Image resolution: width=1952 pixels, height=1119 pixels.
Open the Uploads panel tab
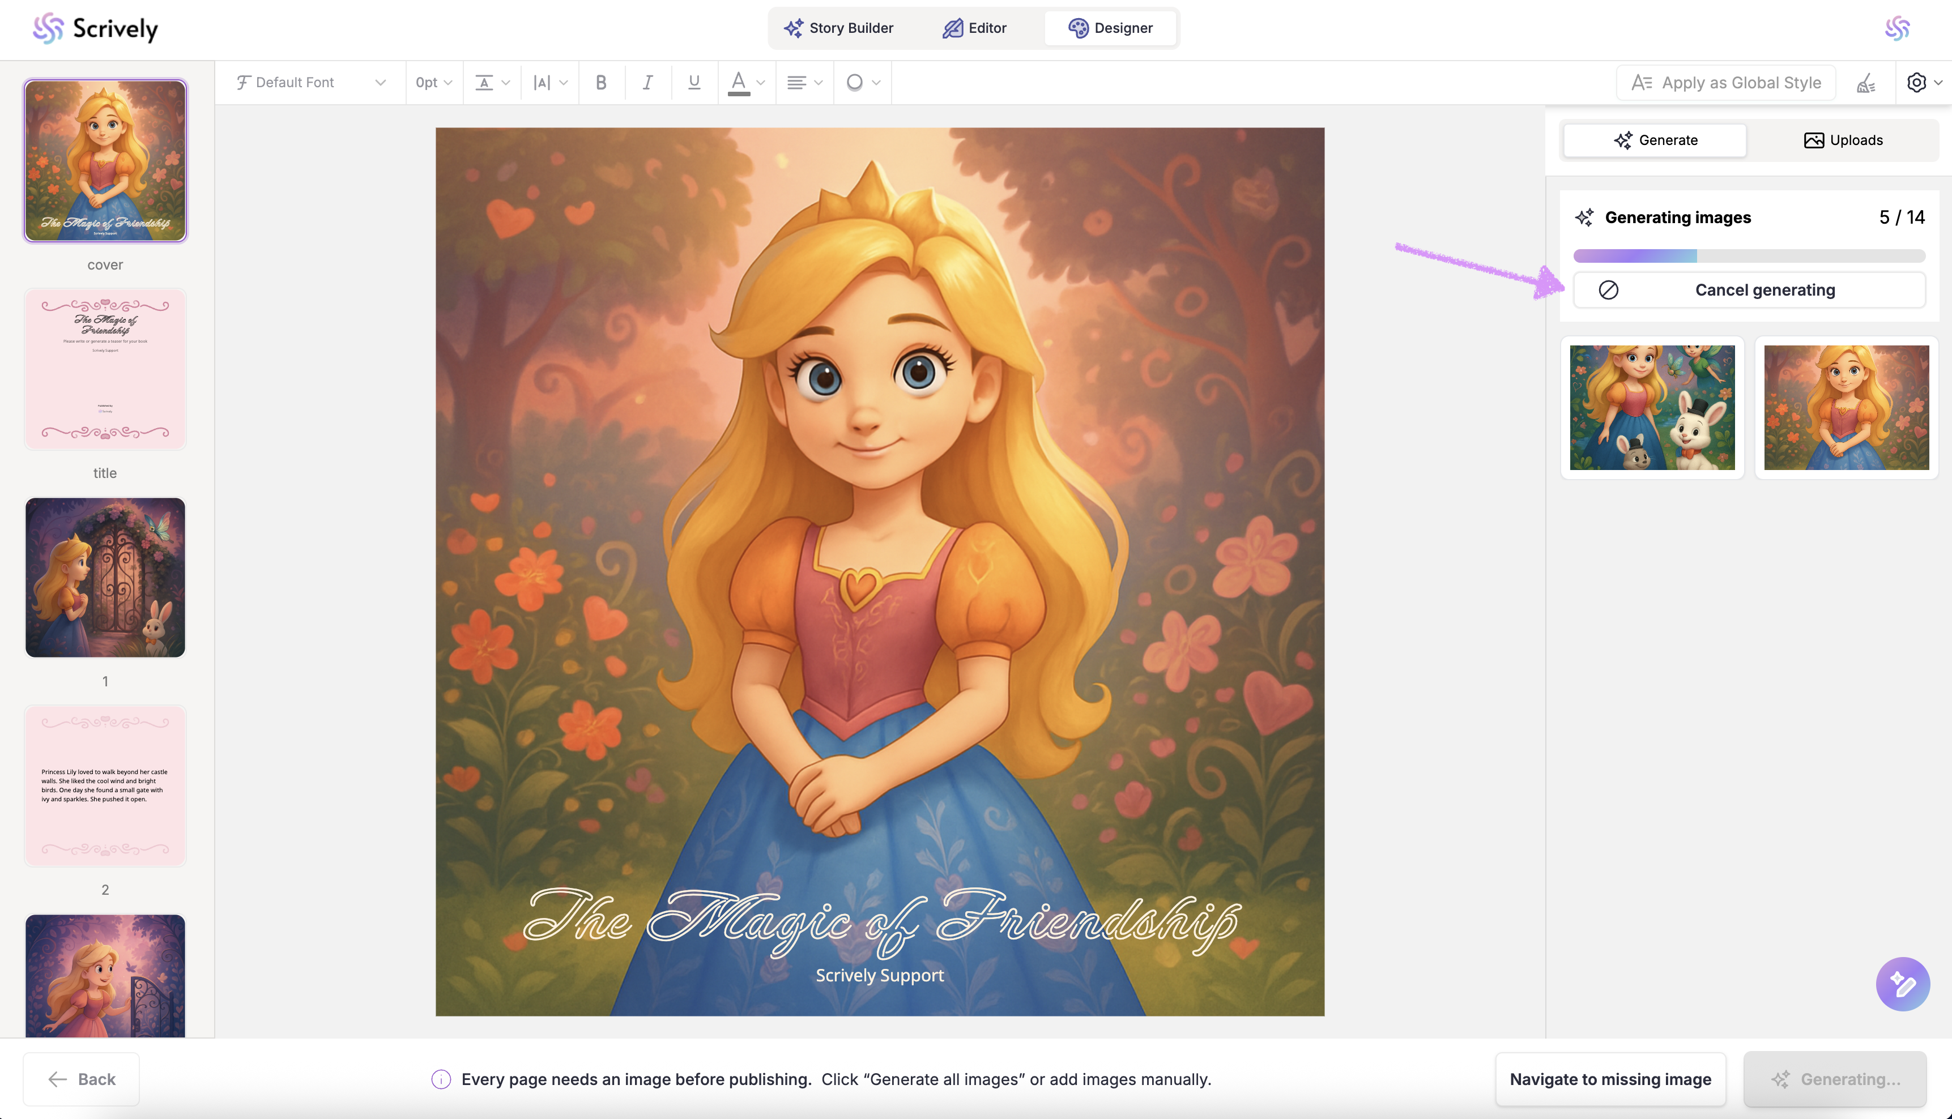[1842, 140]
